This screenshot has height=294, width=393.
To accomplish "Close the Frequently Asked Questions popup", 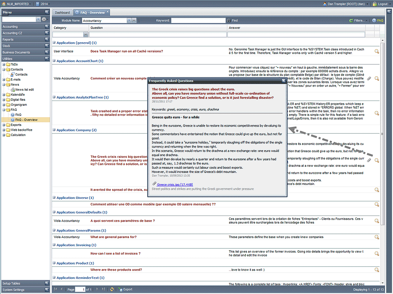I will (x=284, y=81).
